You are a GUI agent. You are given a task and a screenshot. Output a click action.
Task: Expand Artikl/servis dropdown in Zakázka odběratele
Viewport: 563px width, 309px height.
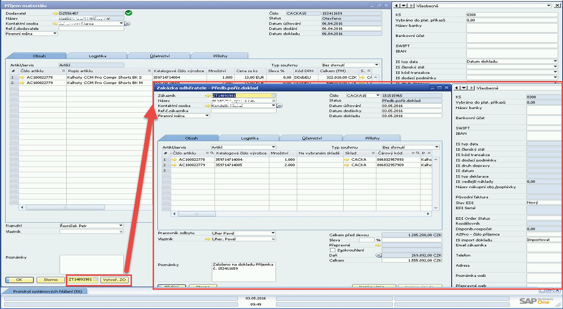pos(274,147)
